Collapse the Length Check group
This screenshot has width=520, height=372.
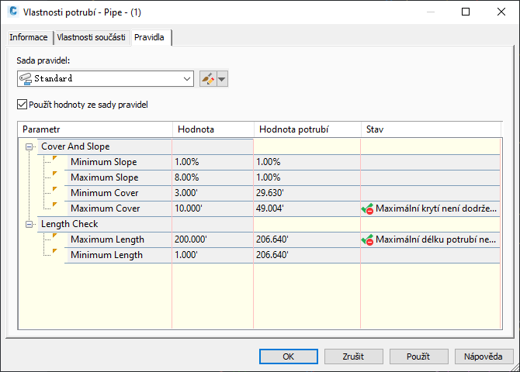point(29,224)
